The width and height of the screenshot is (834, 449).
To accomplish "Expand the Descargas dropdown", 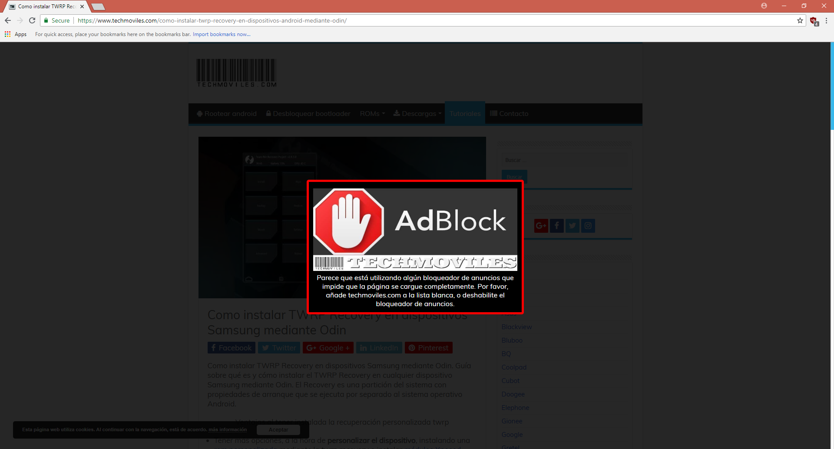I will (417, 113).
